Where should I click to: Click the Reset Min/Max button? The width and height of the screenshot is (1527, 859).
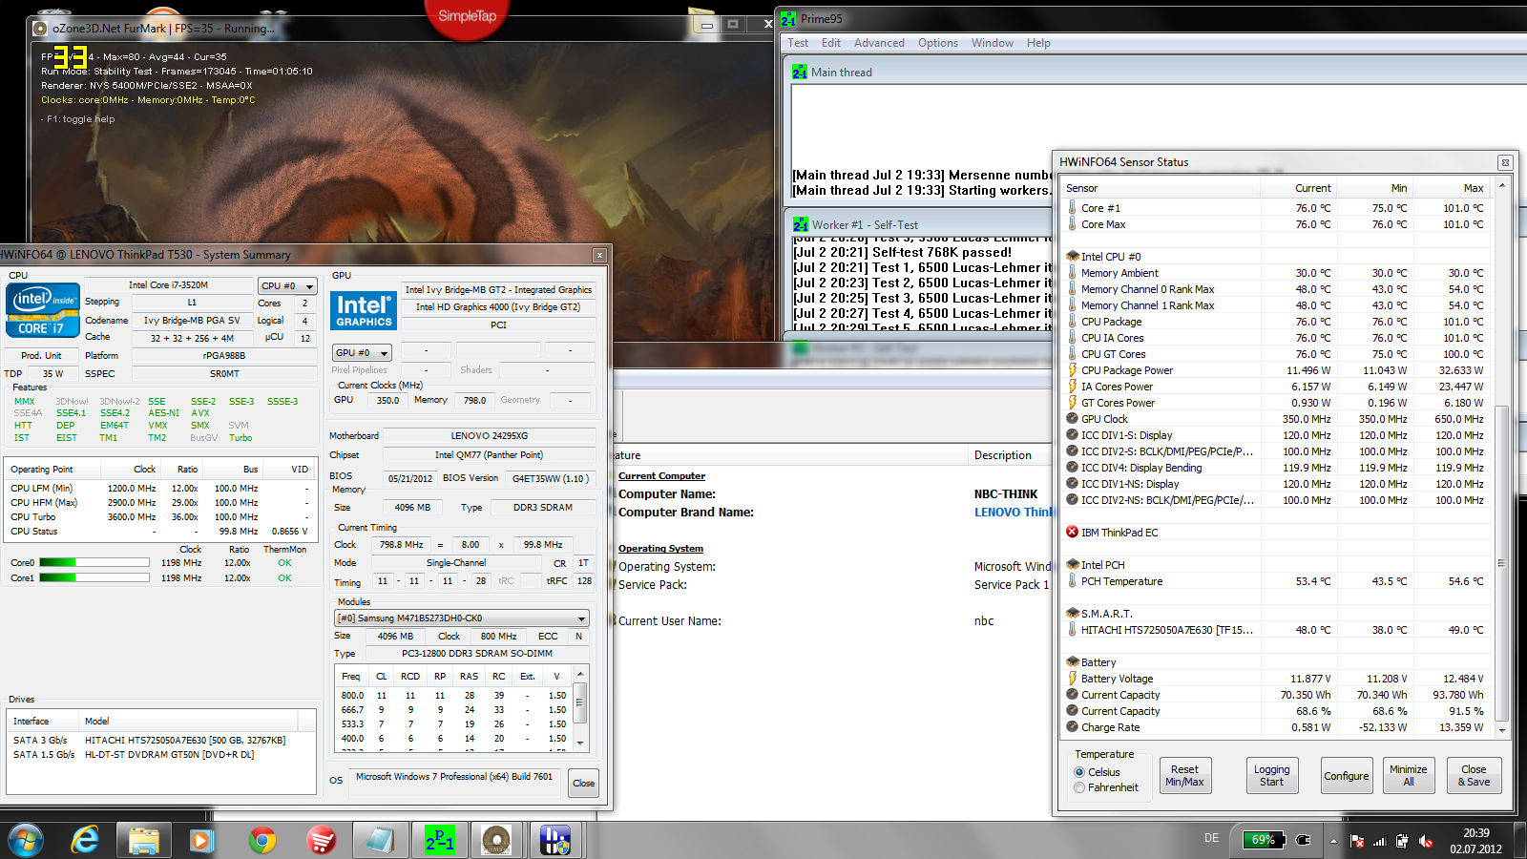(1185, 776)
